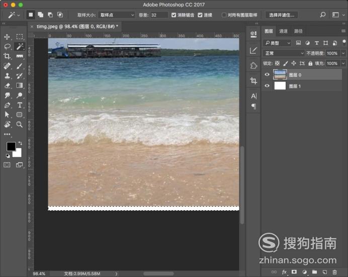Toggle lock image pixels brush icon

coord(286,63)
